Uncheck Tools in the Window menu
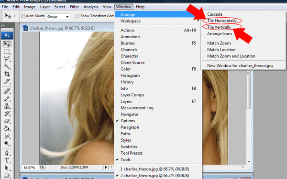 click(x=158, y=159)
